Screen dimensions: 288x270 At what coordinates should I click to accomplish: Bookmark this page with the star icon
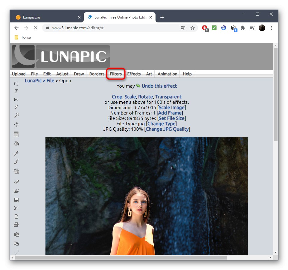[193, 28]
